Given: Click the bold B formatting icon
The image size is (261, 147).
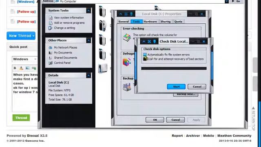Looking at the screenshot, I should pos(15,68).
